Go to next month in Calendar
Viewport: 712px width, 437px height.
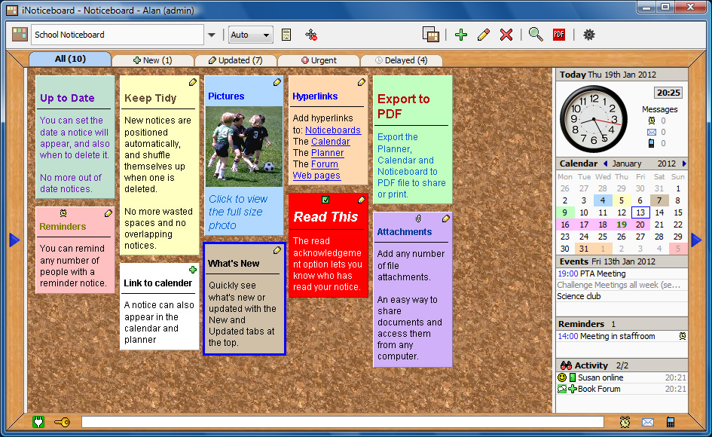684,163
